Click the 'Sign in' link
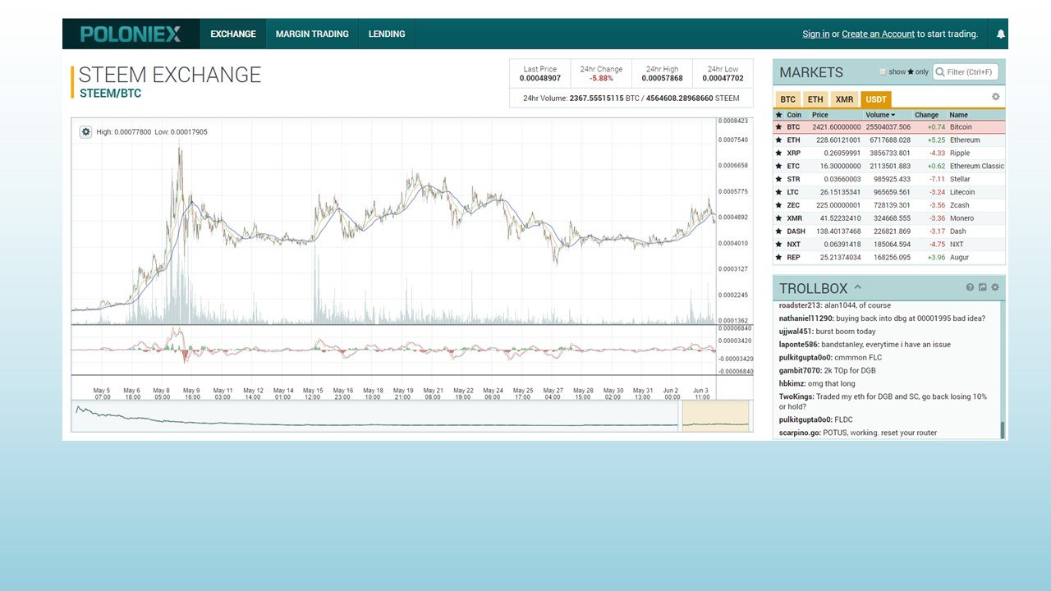Viewport: 1051px width, 591px height. point(815,34)
